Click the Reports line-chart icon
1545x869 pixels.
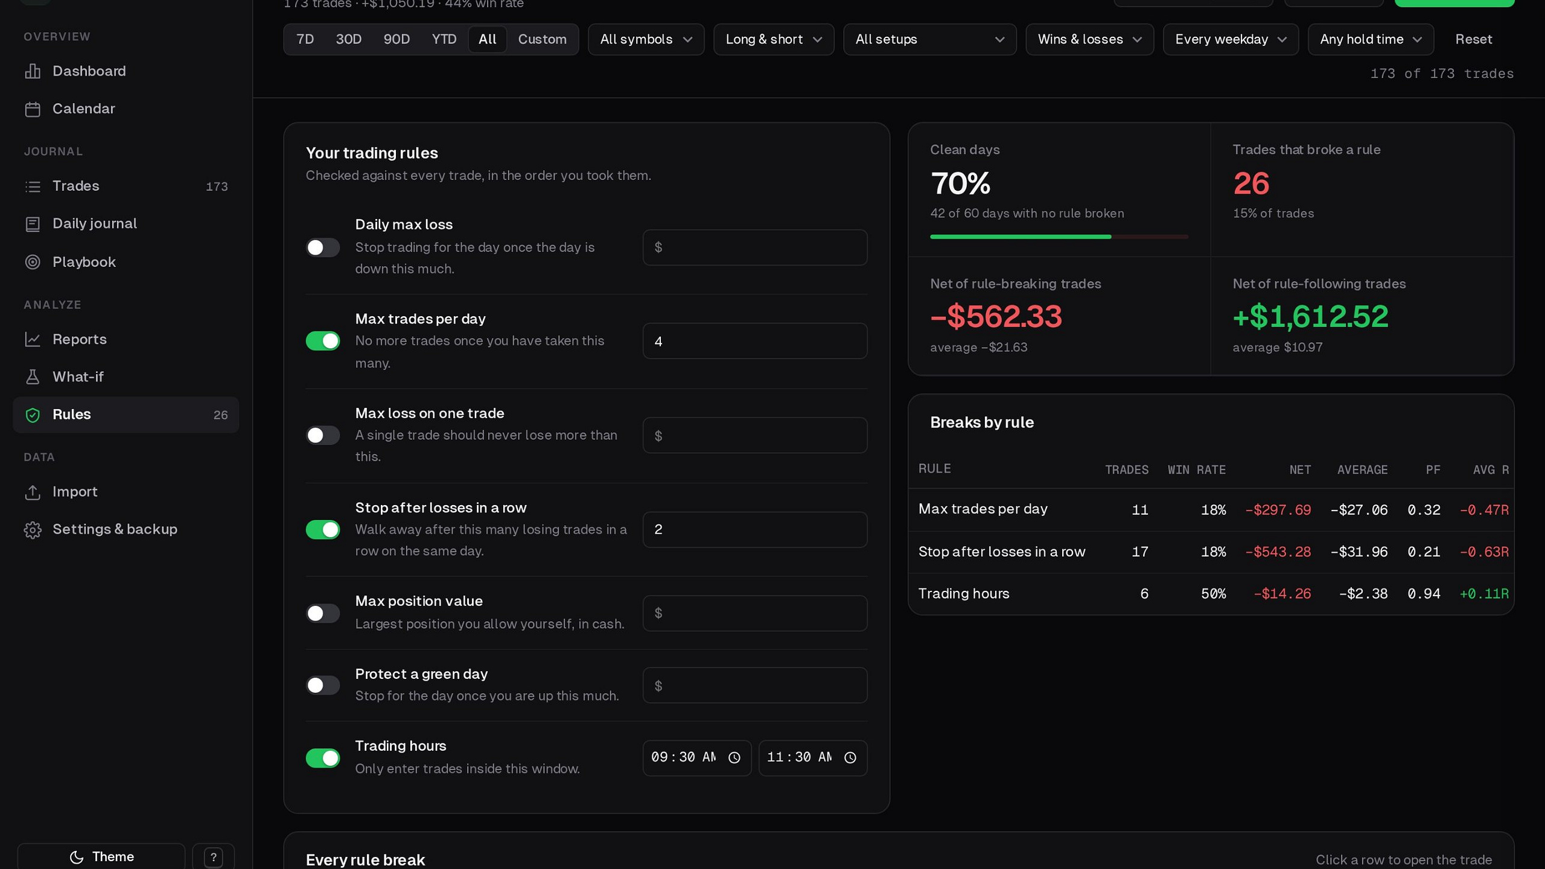coord(33,339)
